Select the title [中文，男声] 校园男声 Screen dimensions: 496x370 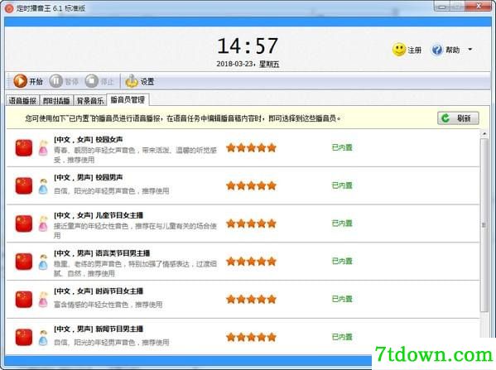click(x=89, y=177)
